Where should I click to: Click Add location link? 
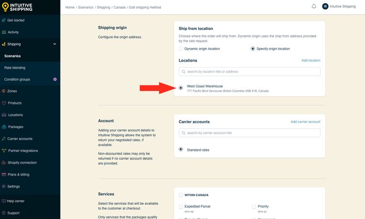tap(311, 60)
